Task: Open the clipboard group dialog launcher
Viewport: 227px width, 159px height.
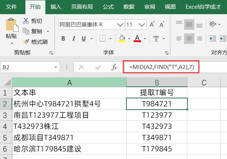Action: (51, 53)
